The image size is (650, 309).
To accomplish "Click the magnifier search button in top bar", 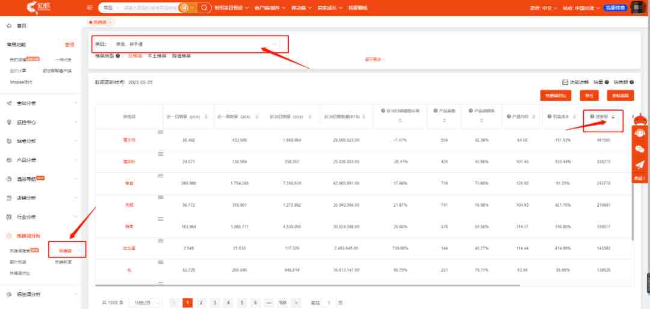I will coord(204,7).
